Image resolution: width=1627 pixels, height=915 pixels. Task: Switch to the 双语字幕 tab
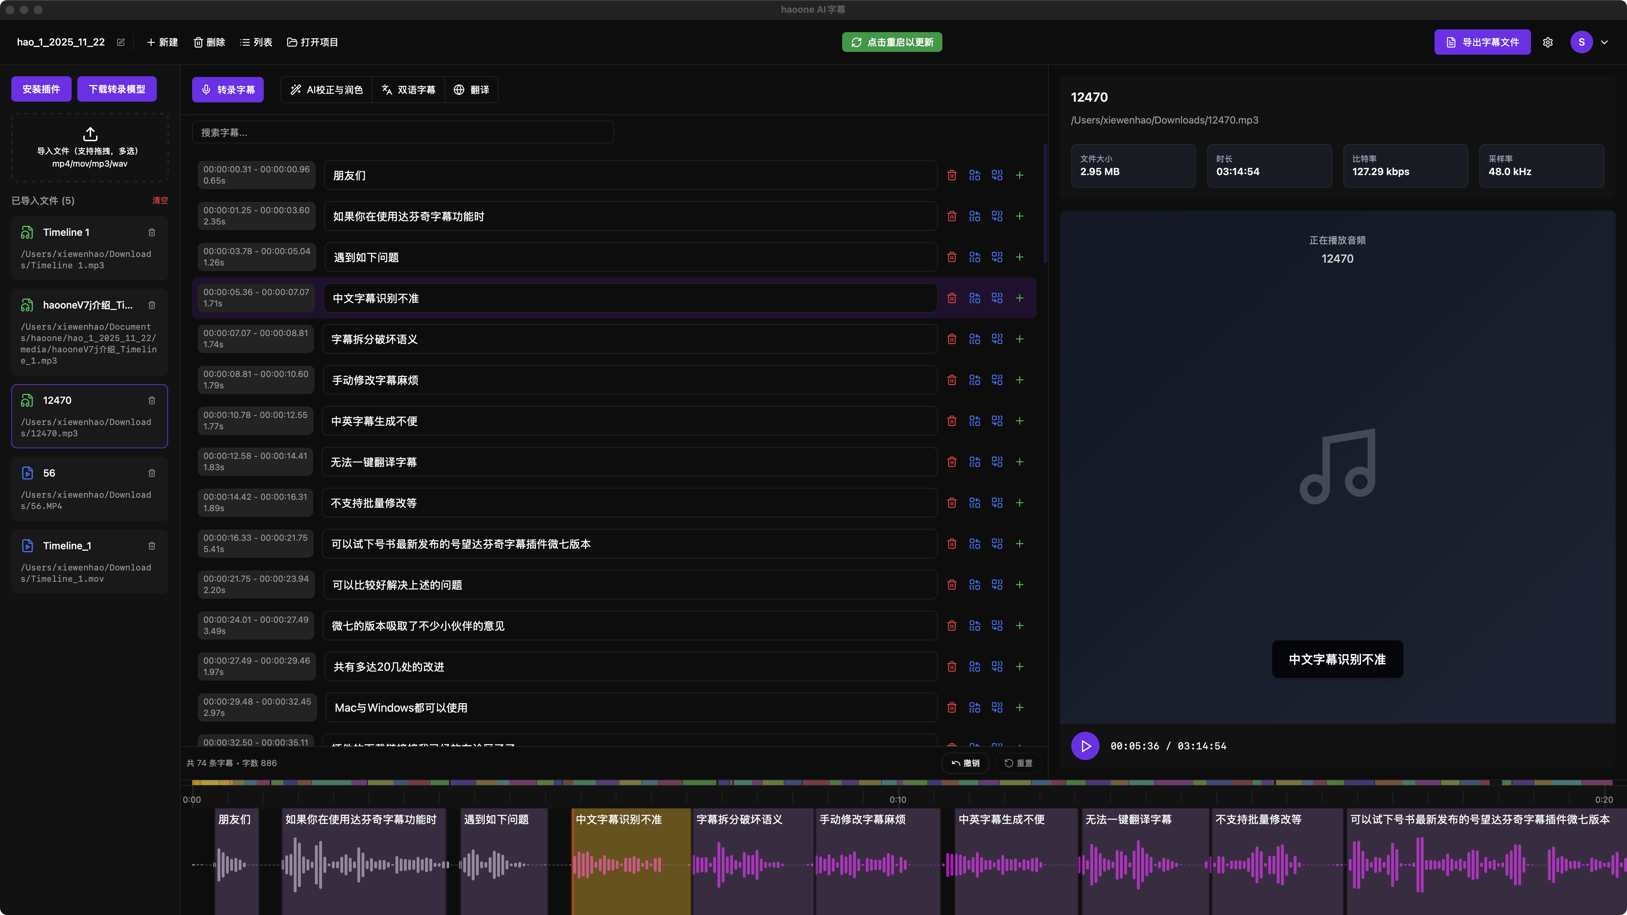(x=409, y=90)
